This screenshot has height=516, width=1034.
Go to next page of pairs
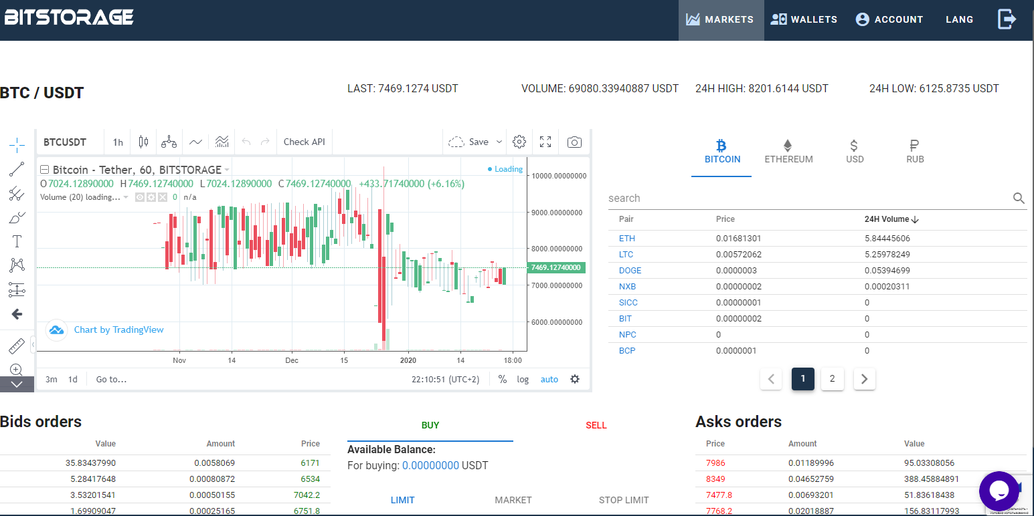864,379
